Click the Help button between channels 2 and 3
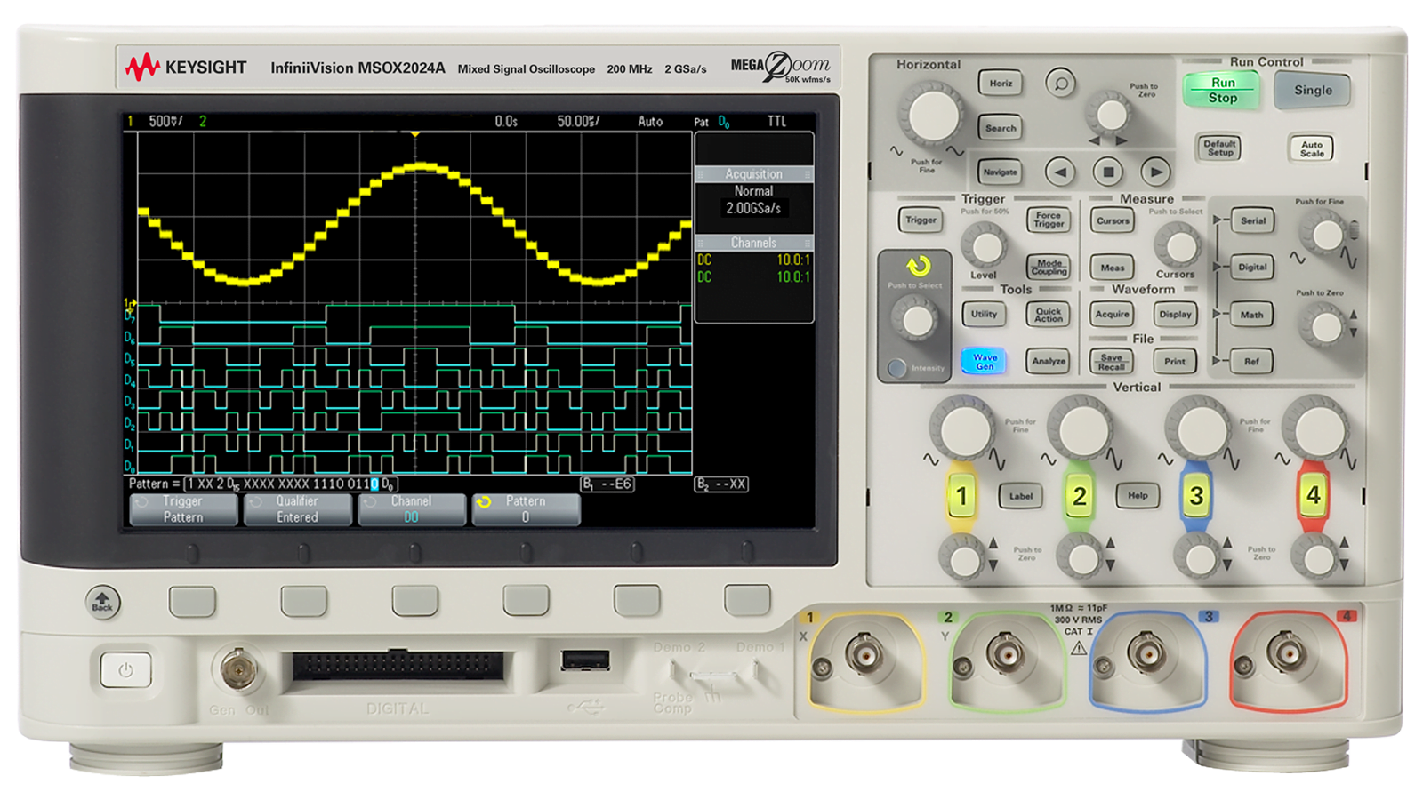The image size is (1423, 800). click(1138, 495)
